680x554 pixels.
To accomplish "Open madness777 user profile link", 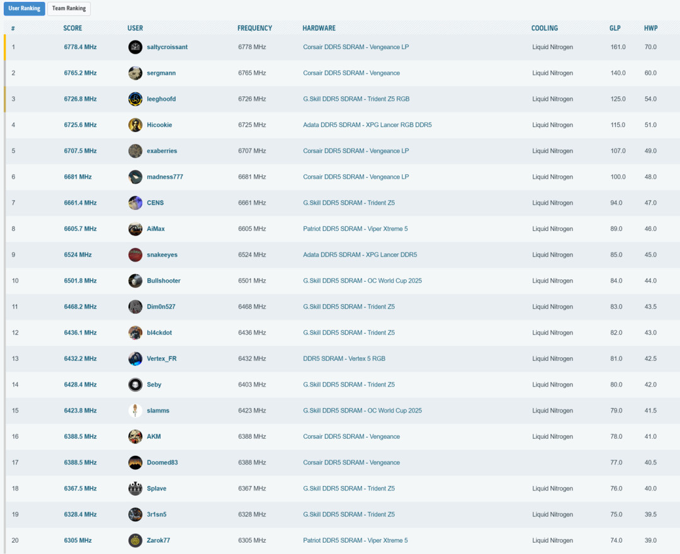I will pyautogui.click(x=165, y=177).
